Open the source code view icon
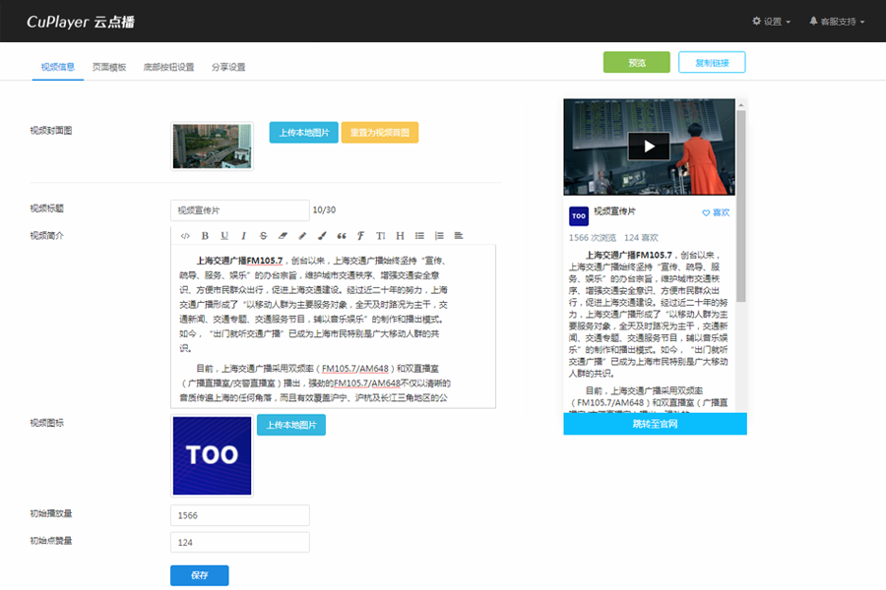This screenshot has height=590, width=886. (x=185, y=236)
